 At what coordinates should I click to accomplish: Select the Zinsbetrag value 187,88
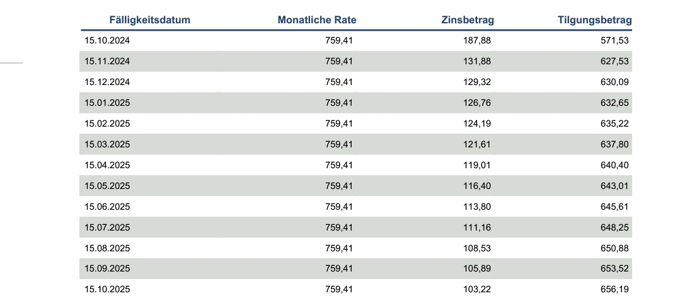477,40
